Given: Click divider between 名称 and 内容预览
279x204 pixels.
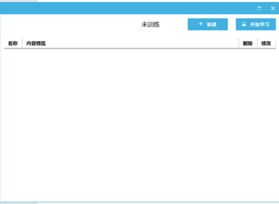Looking at the screenshot, I should click(x=22, y=43).
